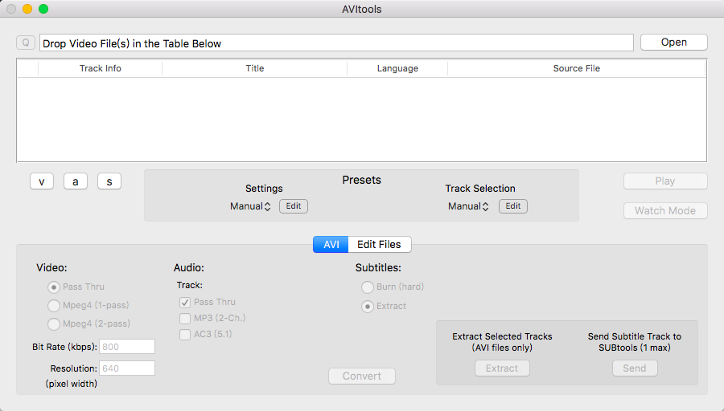Screen dimensions: 724x411
Task: Choose Burn (hard) subtitles radio button
Action: (368, 287)
